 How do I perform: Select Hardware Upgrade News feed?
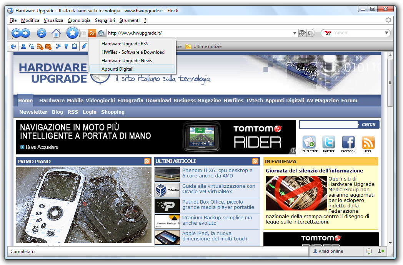pos(132,61)
